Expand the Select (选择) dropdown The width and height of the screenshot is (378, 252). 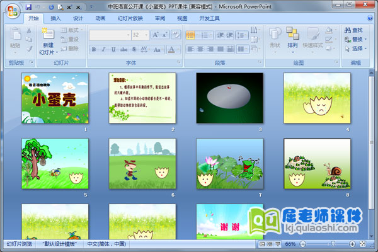(x=354, y=49)
